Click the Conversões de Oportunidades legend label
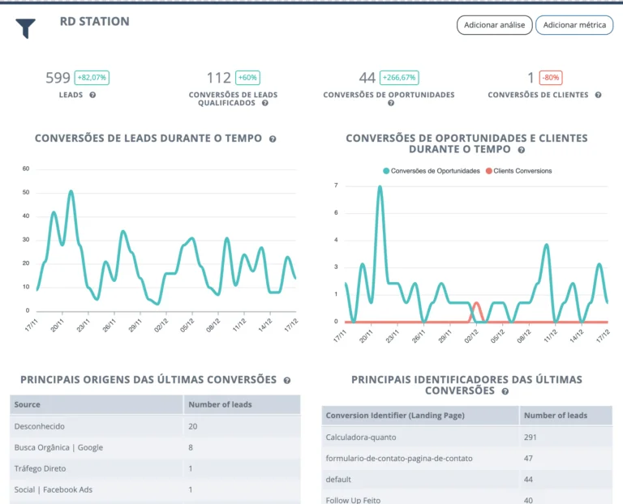Viewport: 623px width, 504px height. coord(435,171)
